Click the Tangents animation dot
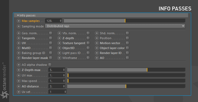Viewport: 198px width, 102px height. click(19, 38)
